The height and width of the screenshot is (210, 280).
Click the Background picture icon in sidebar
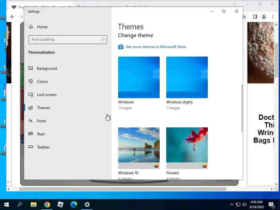pos(31,68)
